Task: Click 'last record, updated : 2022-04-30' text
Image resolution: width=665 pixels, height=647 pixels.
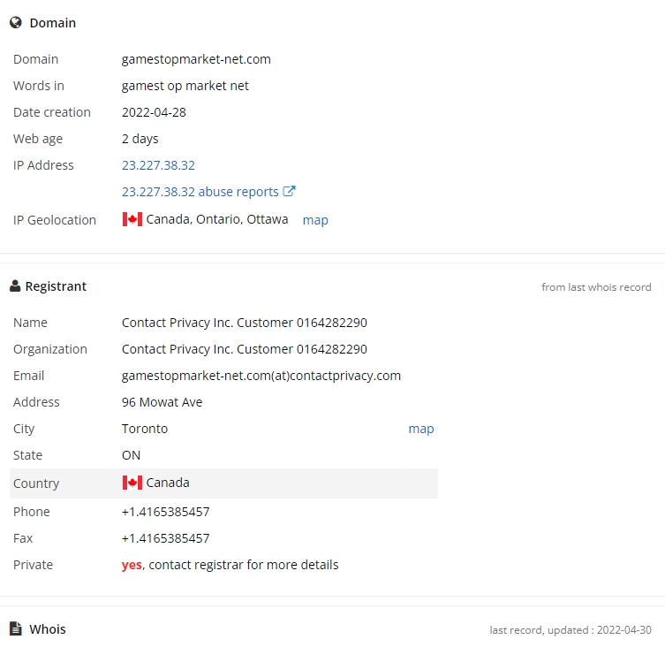Action: click(x=570, y=629)
